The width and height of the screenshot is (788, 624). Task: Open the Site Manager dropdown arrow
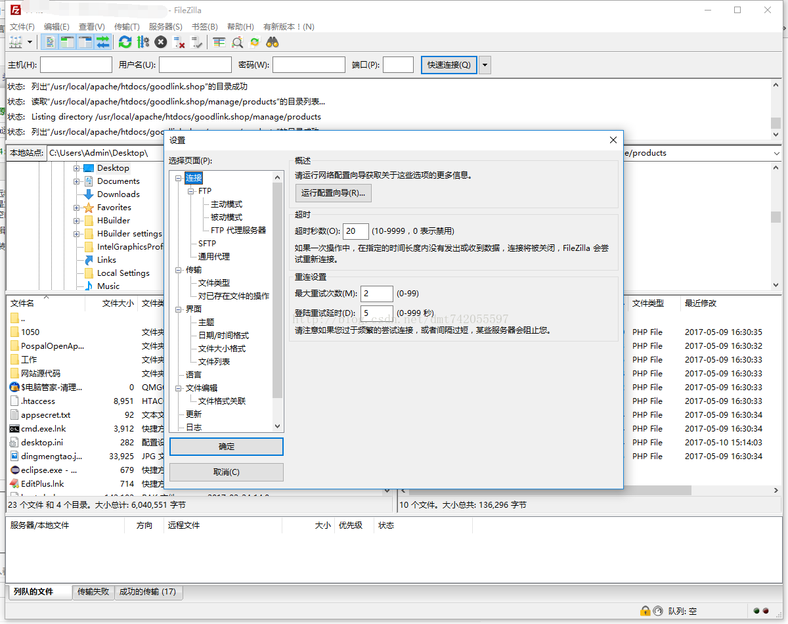coord(30,42)
